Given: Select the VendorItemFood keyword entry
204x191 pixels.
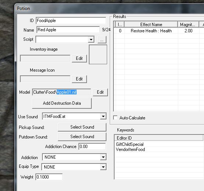Looking at the screenshot, I should [x=130, y=149].
